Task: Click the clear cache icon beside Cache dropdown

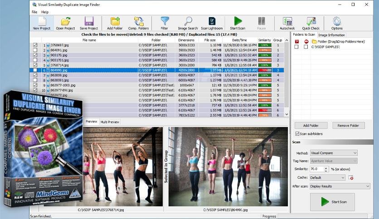Action: click(351, 178)
